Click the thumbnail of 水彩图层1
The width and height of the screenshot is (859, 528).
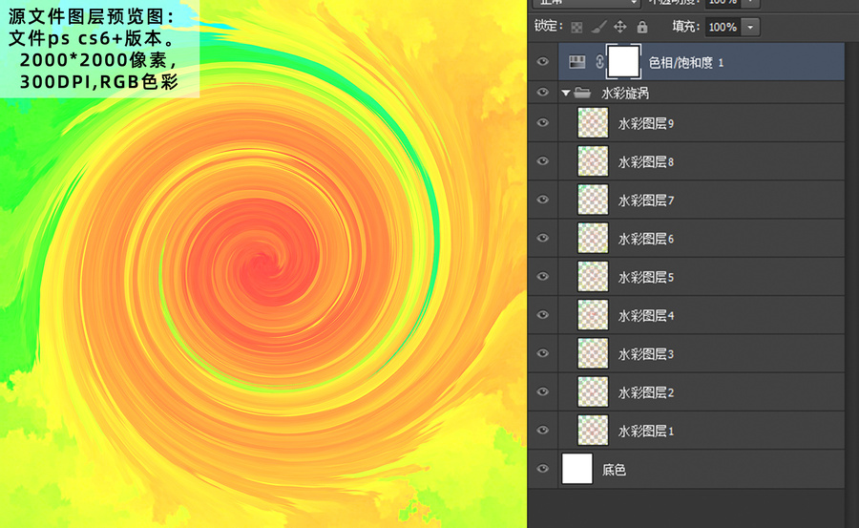coord(593,430)
